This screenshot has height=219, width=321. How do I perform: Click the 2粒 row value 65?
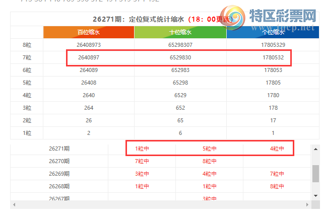pyautogui.click(x=180, y=120)
